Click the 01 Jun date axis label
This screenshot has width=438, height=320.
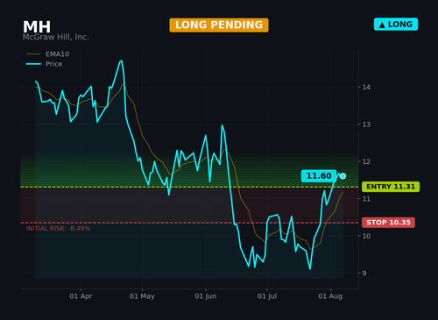(206, 296)
